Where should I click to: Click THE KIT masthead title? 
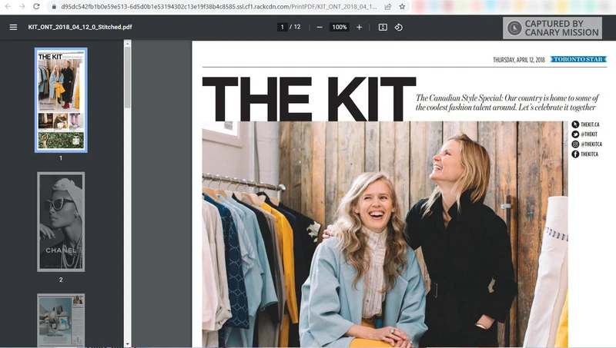click(309, 99)
